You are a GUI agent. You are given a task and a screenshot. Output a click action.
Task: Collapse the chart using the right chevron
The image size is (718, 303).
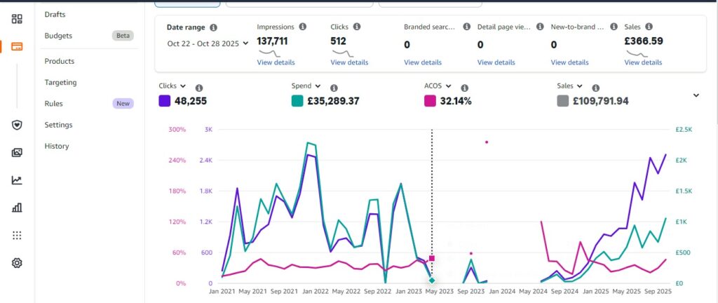click(x=696, y=95)
